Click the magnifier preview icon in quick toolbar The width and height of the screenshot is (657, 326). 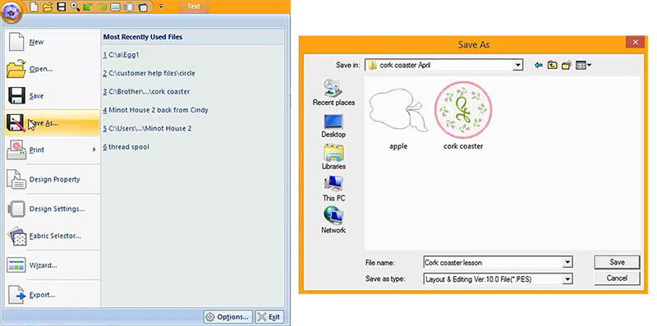(x=75, y=7)
